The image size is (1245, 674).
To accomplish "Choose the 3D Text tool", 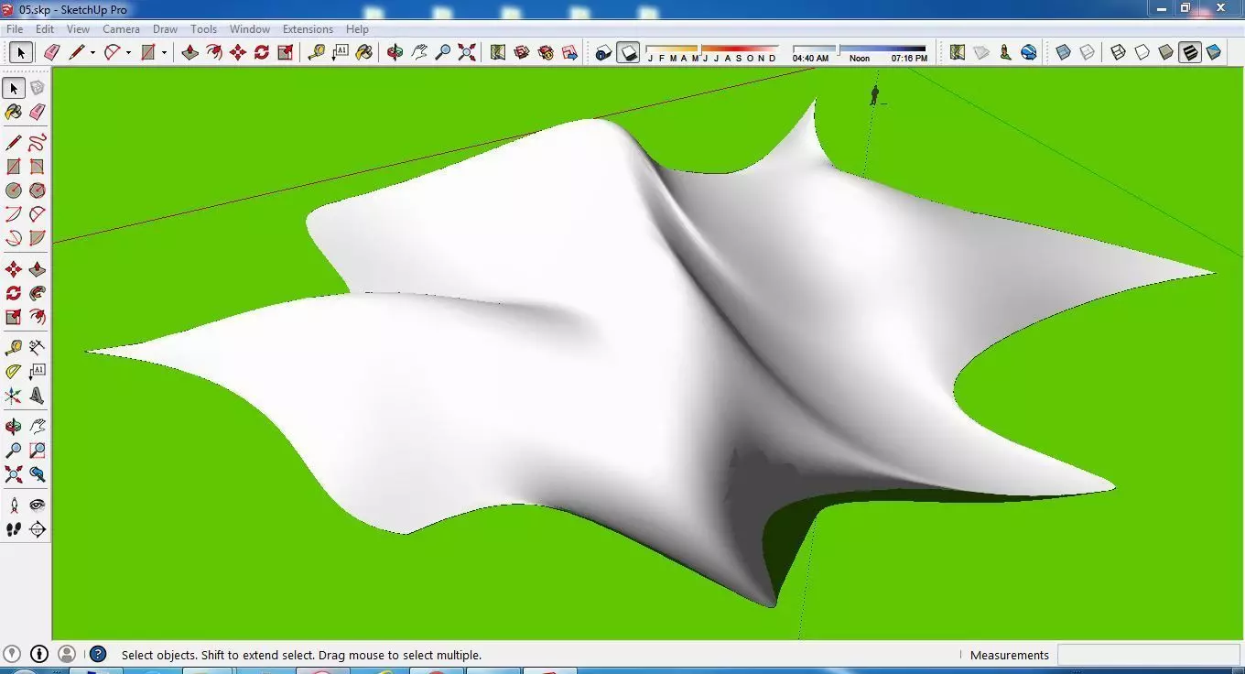I will click(38, 396).
